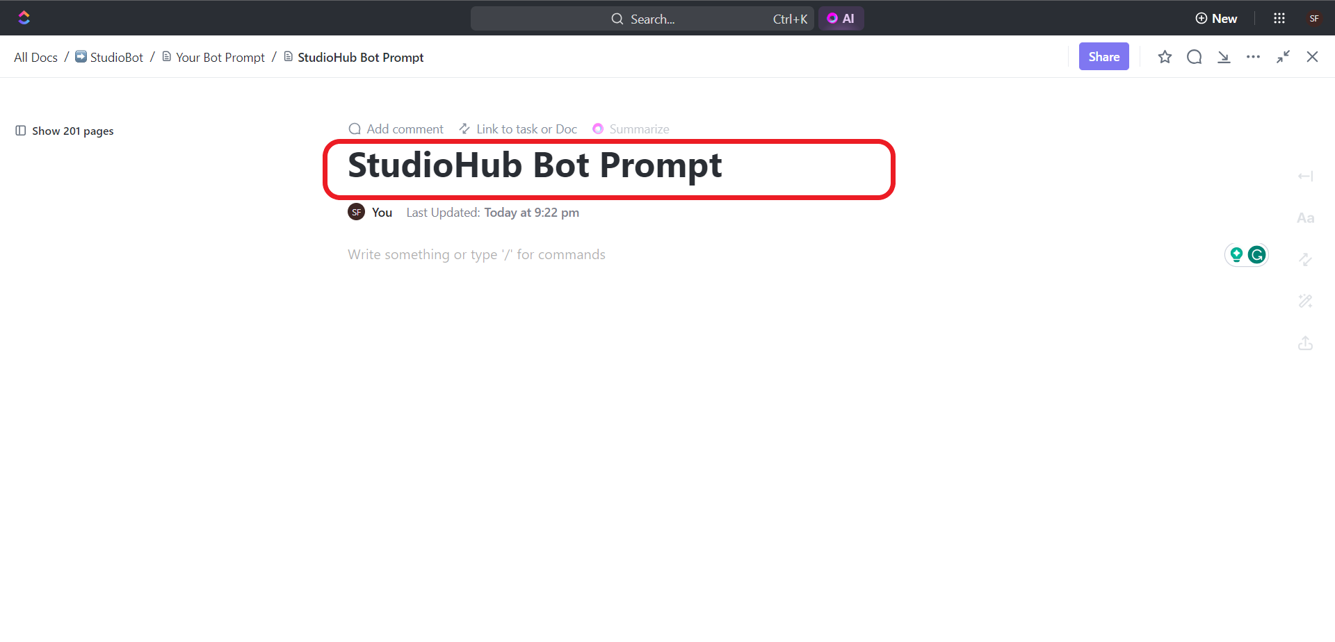This screenshot has height=642, width=1335.
Task: Click the Share button
Action: [1103, 56]
